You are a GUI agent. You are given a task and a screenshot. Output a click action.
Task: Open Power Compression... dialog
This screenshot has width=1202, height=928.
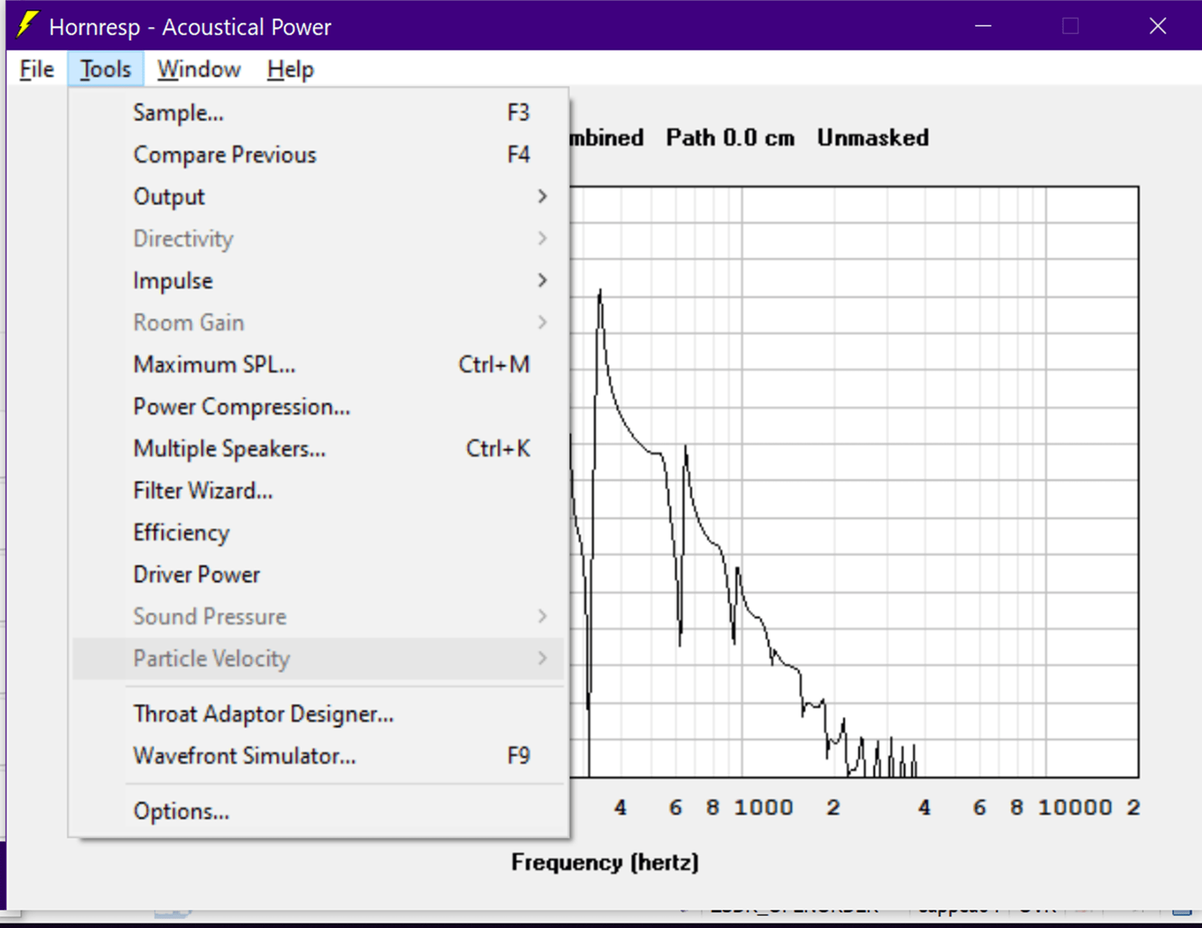[318, 407]
